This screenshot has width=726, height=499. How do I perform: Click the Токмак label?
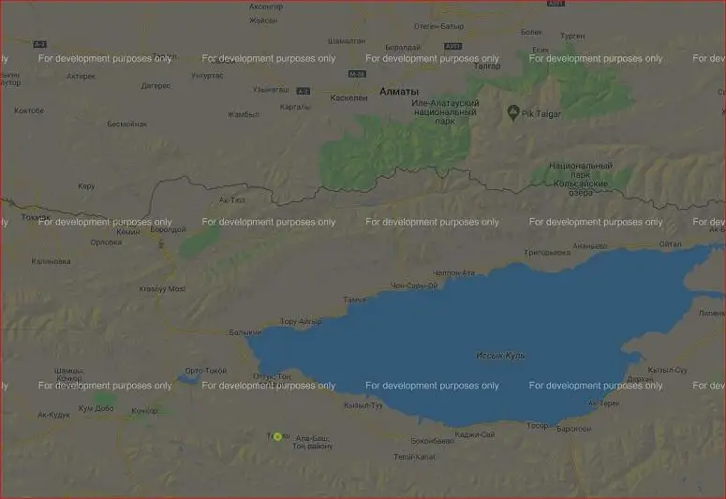point(37,217)
